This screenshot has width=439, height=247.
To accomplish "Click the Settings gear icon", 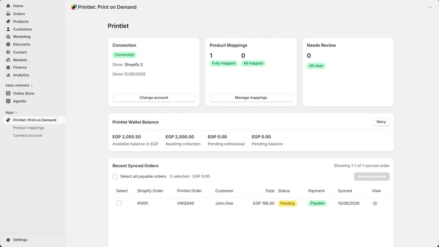I will pyautogui.click(x=8, y=240).
